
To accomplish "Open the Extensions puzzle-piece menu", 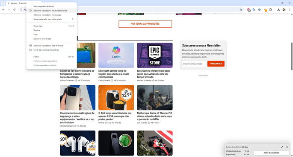I will coord(270,9).
